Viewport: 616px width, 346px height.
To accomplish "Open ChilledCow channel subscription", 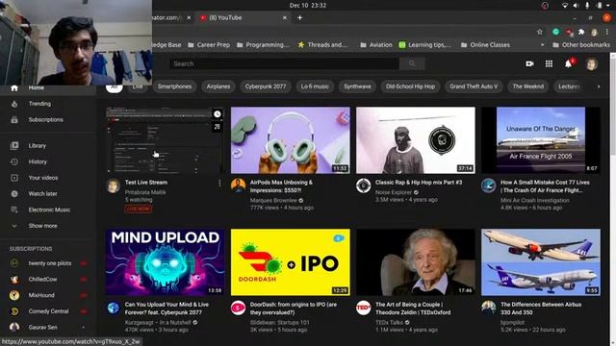I will click(x=47, y=280).
